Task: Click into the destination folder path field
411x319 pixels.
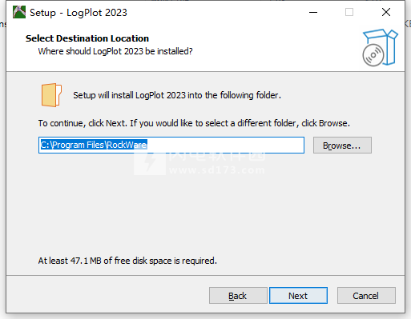Action: point(171,146)
